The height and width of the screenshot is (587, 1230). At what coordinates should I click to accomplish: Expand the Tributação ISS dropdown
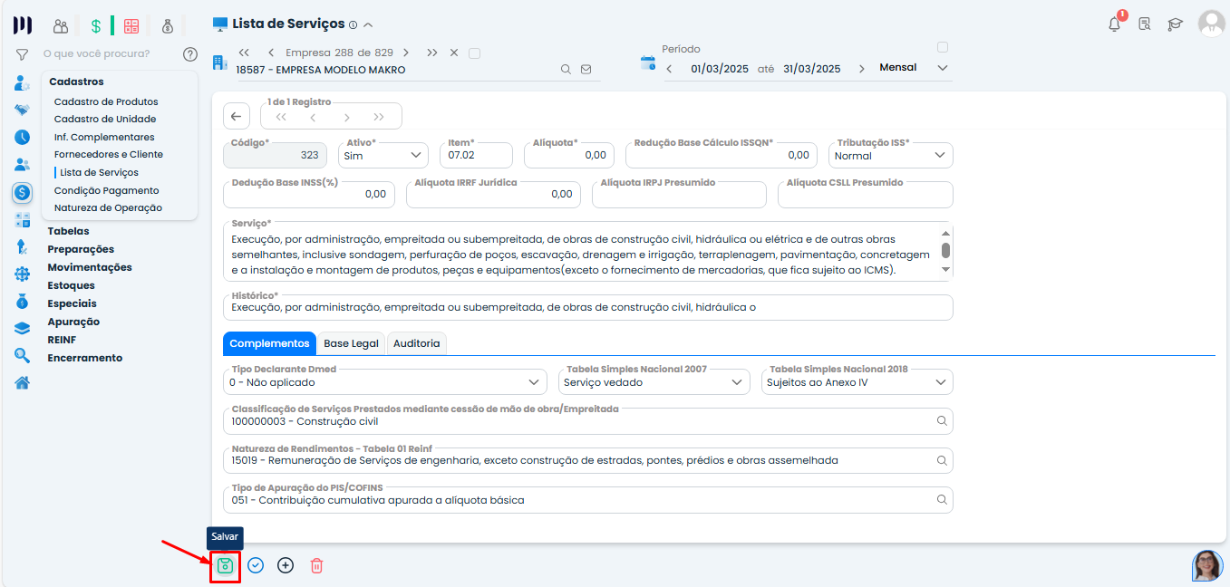(890, 156)
